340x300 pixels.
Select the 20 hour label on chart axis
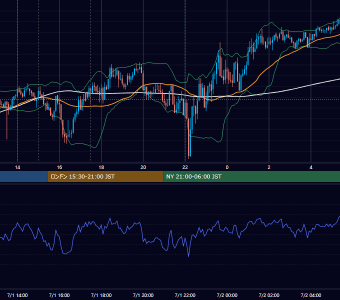143,167
